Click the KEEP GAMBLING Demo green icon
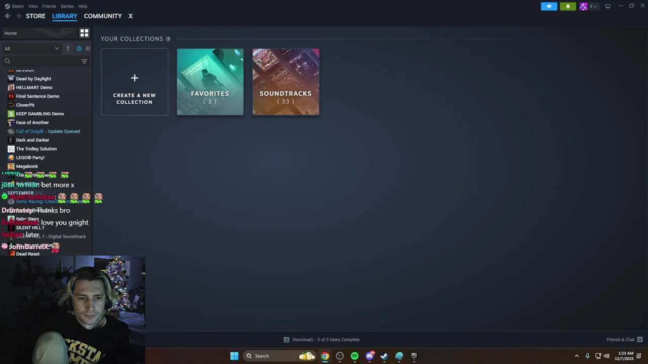The height and width of the screenshot is (364, 648). point(11,114)
